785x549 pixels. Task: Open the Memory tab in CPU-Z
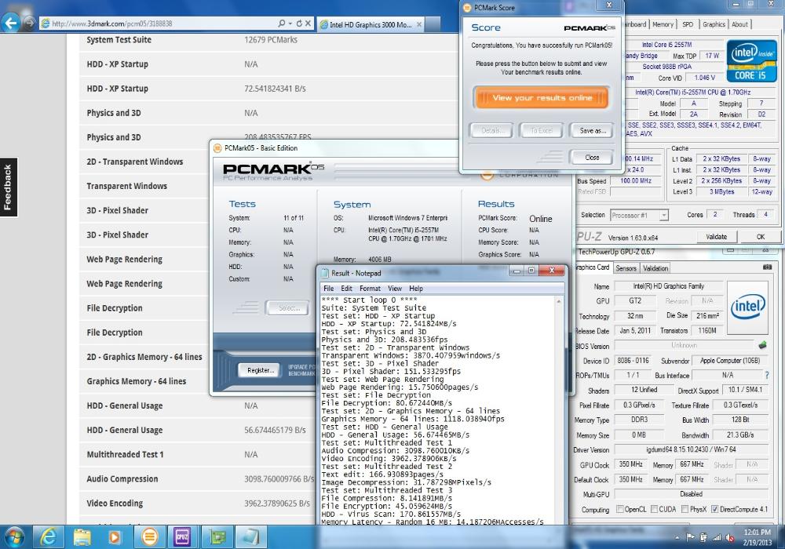(x=663, y=24)
